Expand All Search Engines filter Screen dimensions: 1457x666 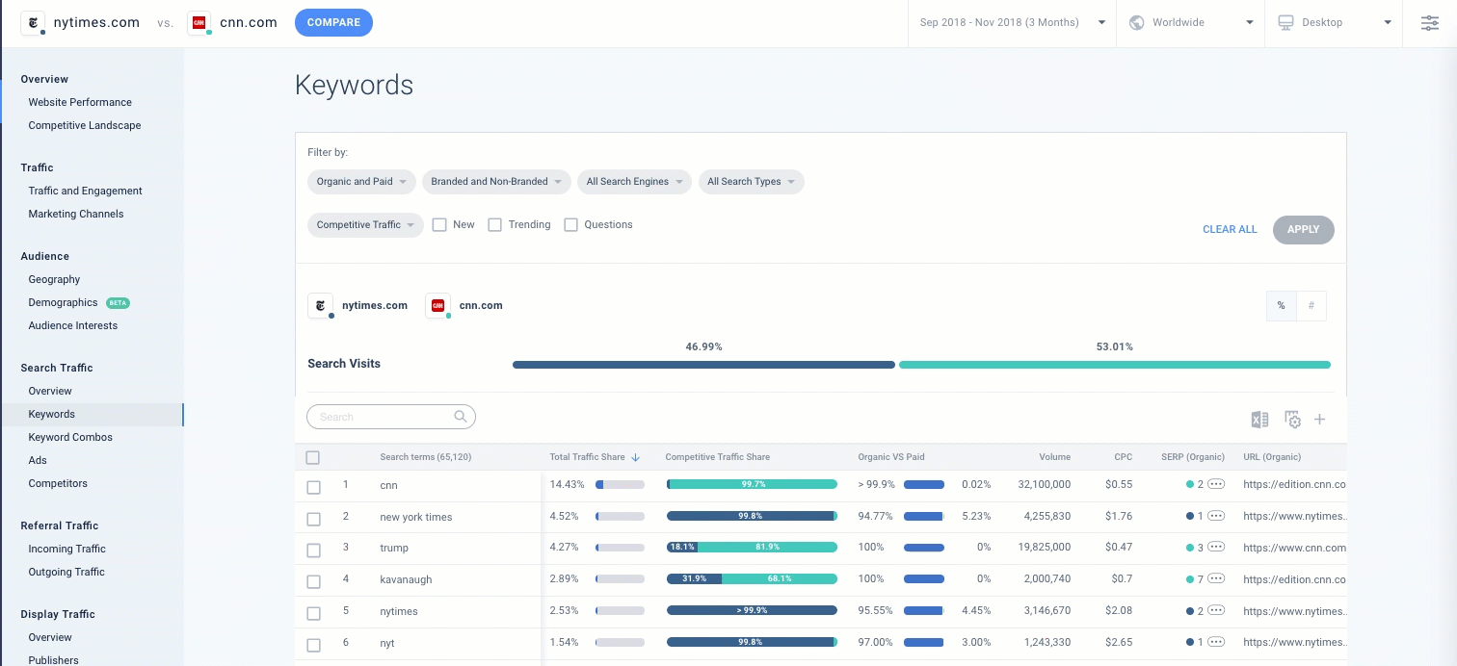tap(634, 181)
